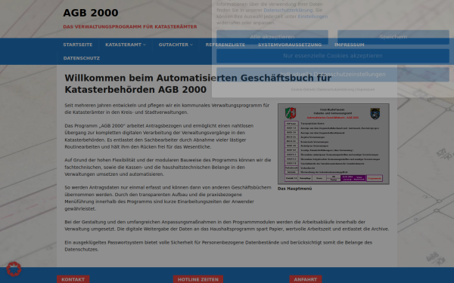
Task: Click the Das Hauptmenü caption
Action: point(295,189)
